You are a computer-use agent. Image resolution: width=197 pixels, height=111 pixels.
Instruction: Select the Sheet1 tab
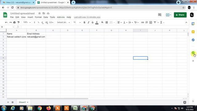[x=23, y=102]
